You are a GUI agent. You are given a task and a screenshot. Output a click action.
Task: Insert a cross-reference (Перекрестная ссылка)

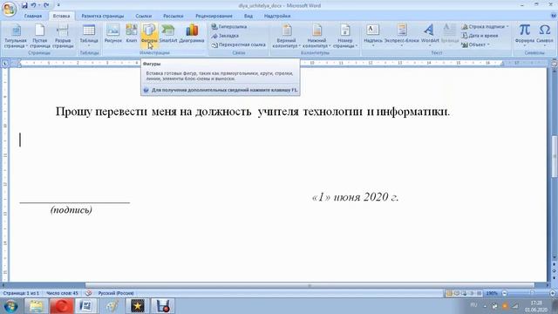pyautogui.click(x=238, y=44)
